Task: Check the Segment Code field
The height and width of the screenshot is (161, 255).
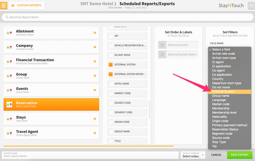Action: [x=111, y=113]
